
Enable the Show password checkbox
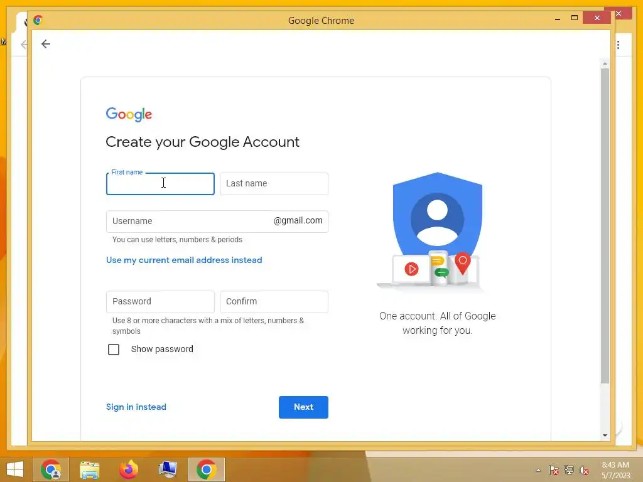(x=114, y=349)
